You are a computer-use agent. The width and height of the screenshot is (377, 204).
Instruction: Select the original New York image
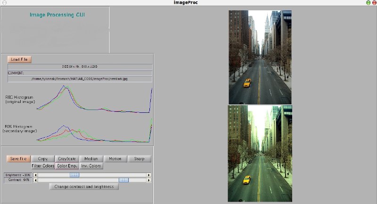[x=260, y=57]
